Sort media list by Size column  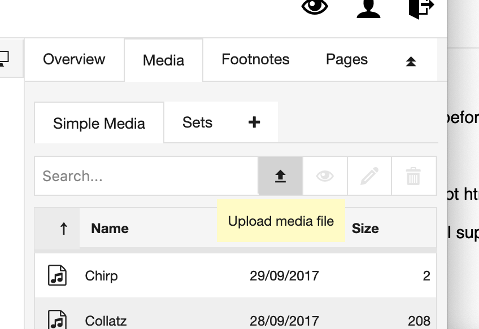(x=365, y=229)
